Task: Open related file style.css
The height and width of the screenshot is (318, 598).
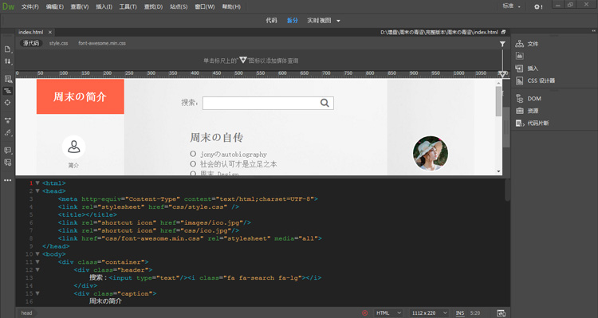Action: tap(58, 43)
